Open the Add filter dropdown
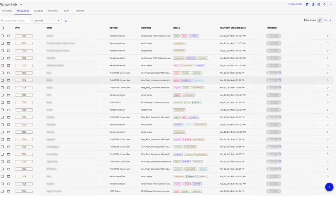This screenshot has height=197, width=336. point(46,20)
